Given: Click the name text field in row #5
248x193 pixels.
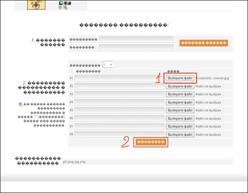Looking at the screenshot, I should [x=119, y=110].
